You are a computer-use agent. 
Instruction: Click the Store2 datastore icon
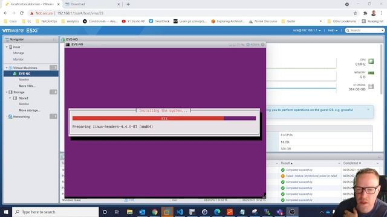pyautogui.click(x=15, y=98)
